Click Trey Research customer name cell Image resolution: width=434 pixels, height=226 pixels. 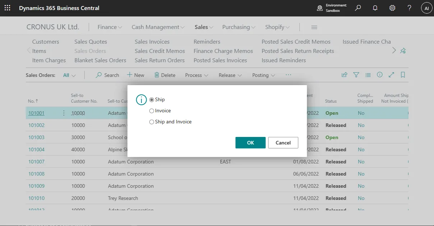123,198
